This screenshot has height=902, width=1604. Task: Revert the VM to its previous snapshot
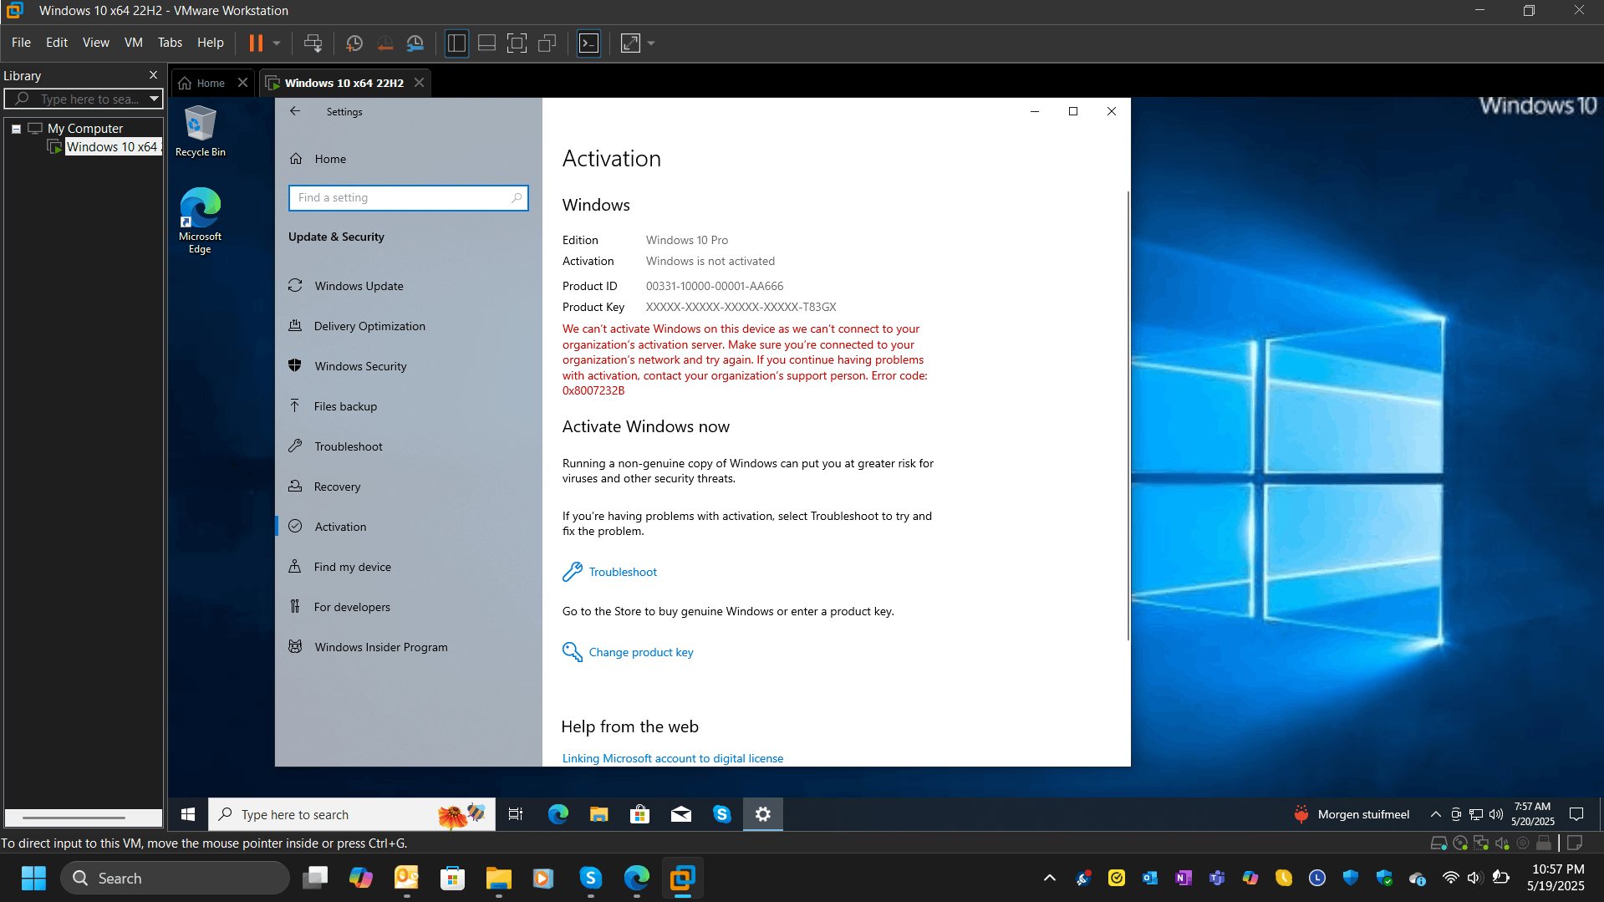pyautogui.click(x=385, y=43)
